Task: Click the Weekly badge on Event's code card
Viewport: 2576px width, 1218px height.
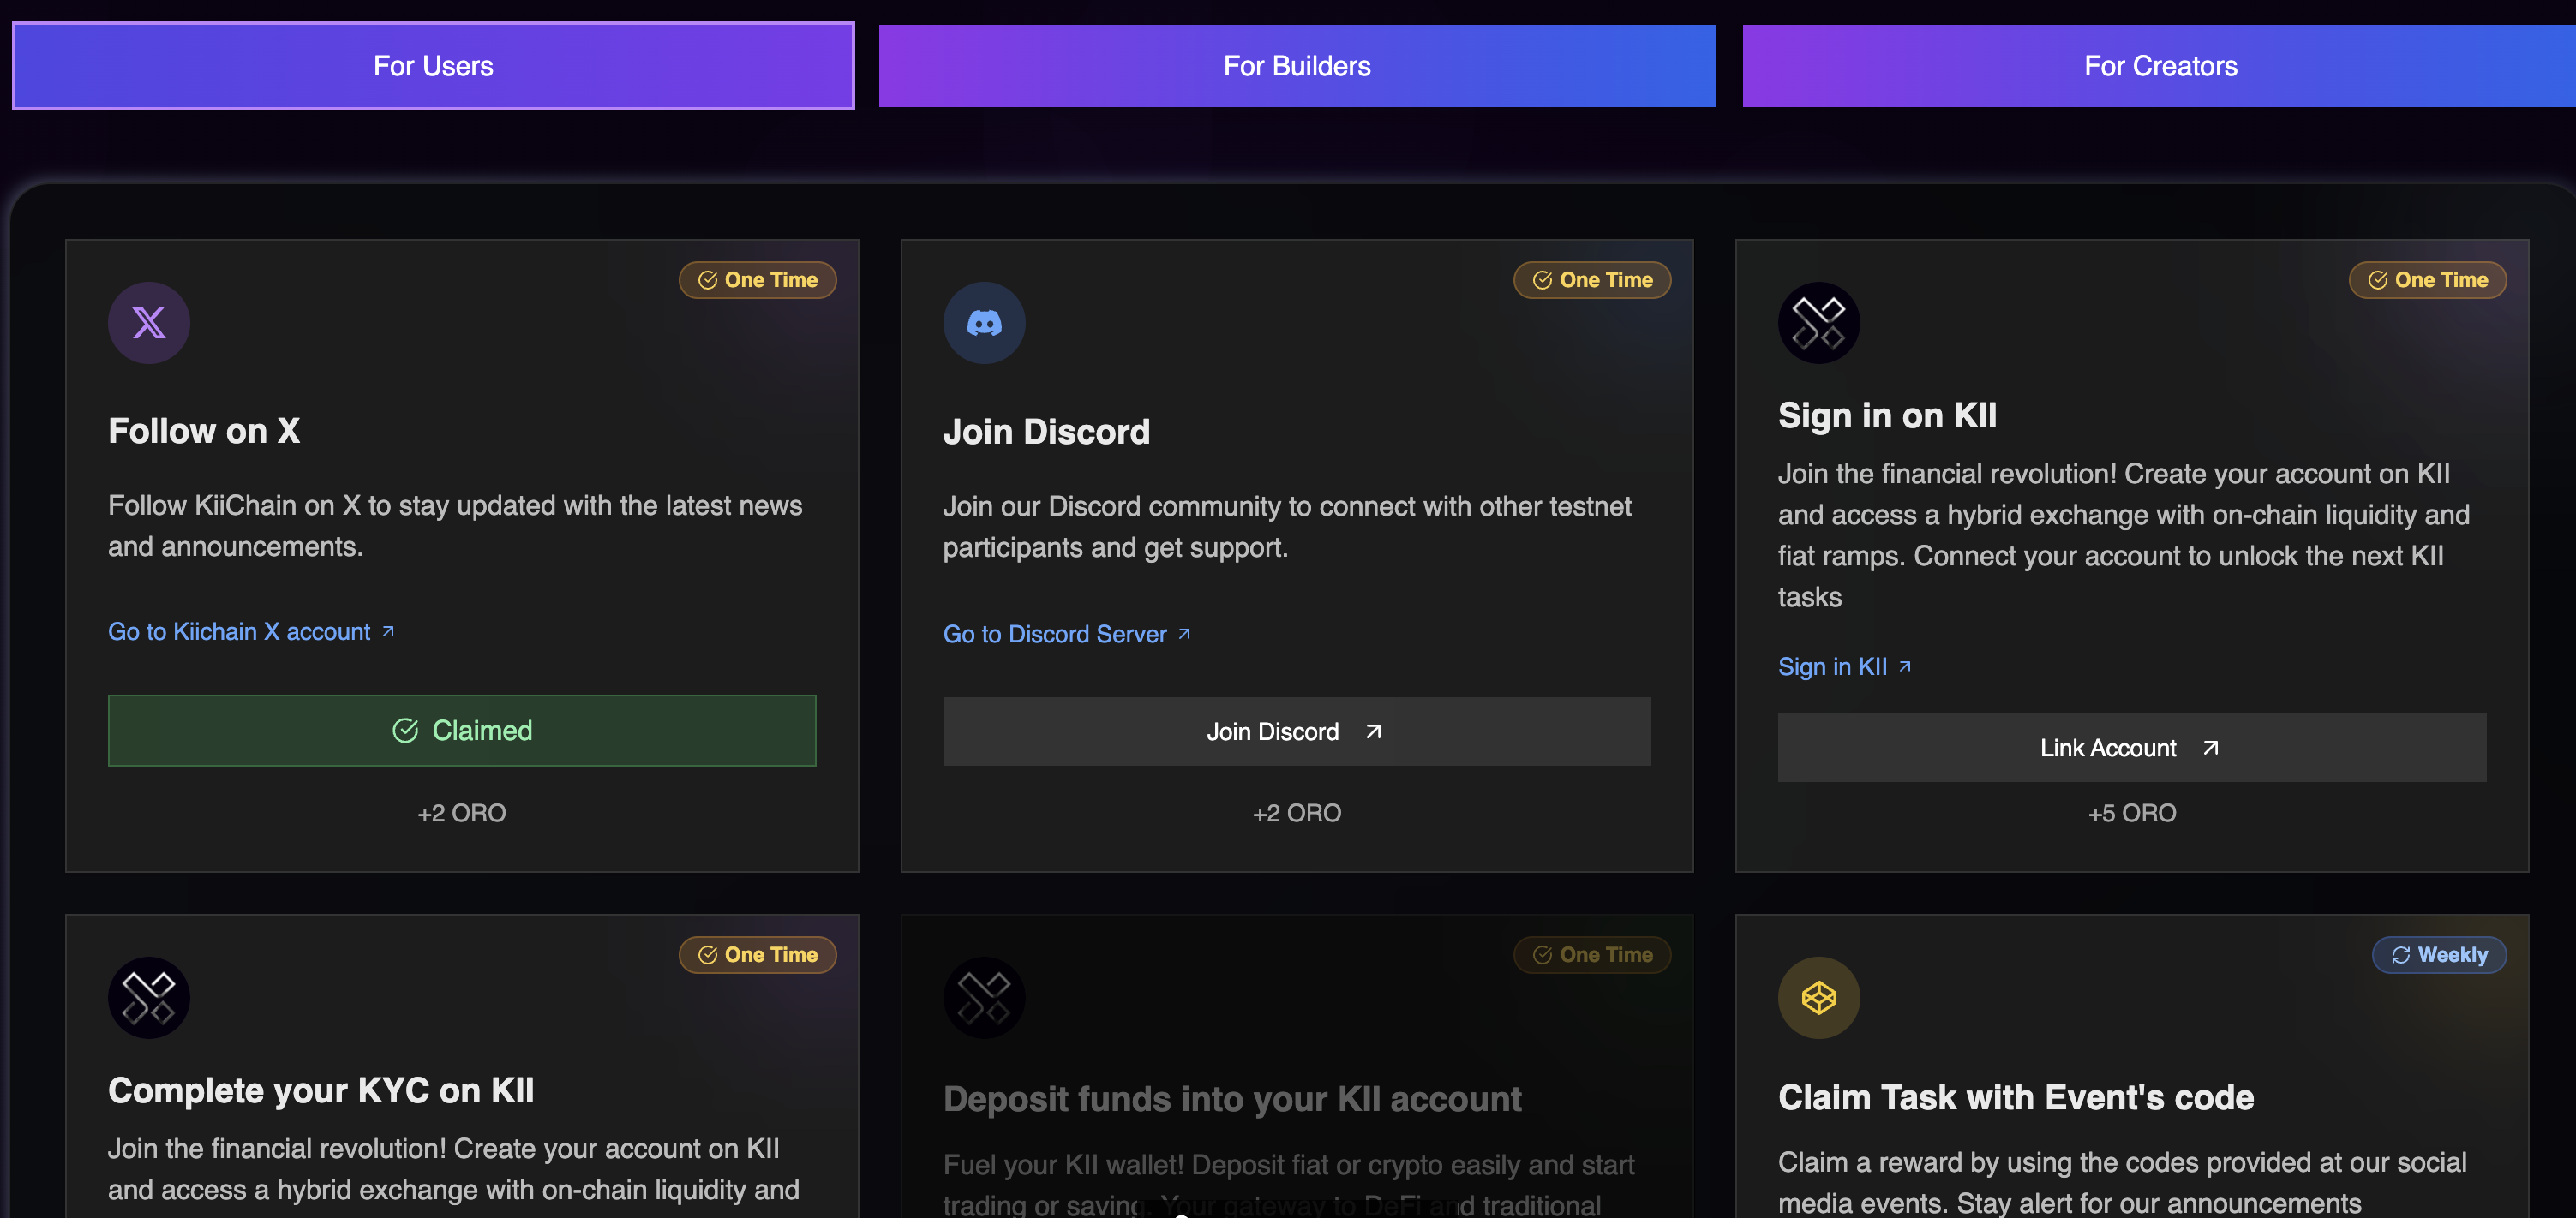Action: click(2439, 955)
